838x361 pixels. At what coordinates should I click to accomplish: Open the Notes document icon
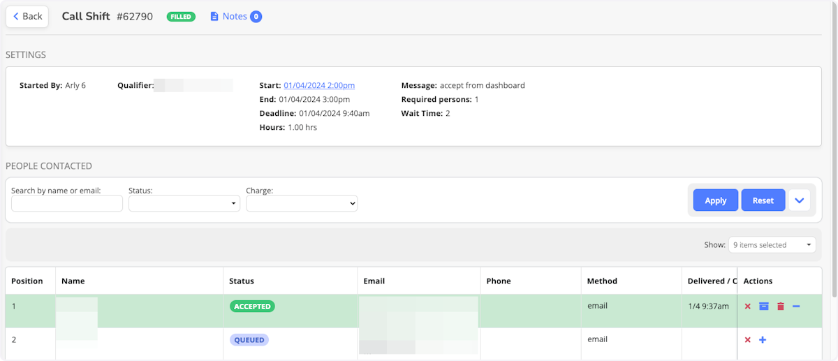point(214,16)
